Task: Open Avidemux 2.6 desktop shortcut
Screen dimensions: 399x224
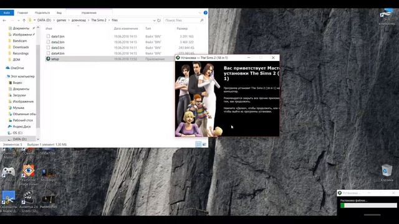Action: click(28, 202)
